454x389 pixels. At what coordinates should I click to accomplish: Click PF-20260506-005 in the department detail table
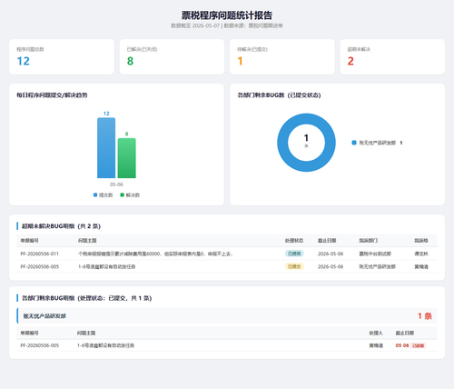[x=40, y=345]
